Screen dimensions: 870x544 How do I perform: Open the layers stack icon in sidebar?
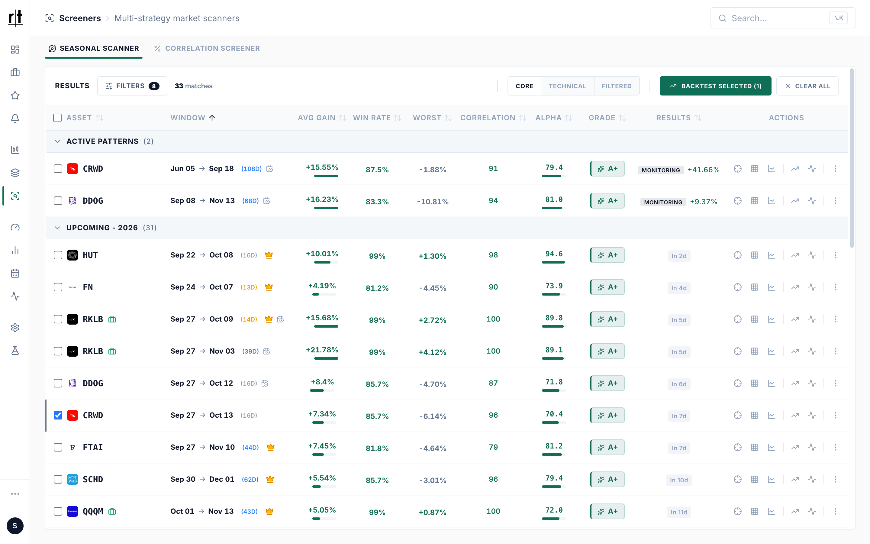pos(15,173)
